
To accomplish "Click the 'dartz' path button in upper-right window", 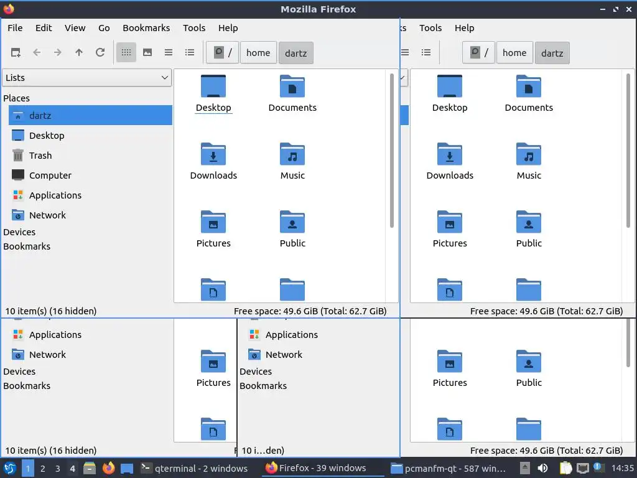I will point(552,53).
